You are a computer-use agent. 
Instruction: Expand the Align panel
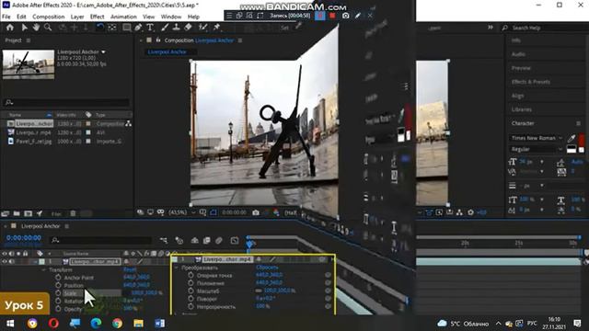[x=517, y=96]
